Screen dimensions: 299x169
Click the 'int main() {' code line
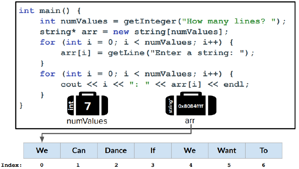(x=50, y=11)
